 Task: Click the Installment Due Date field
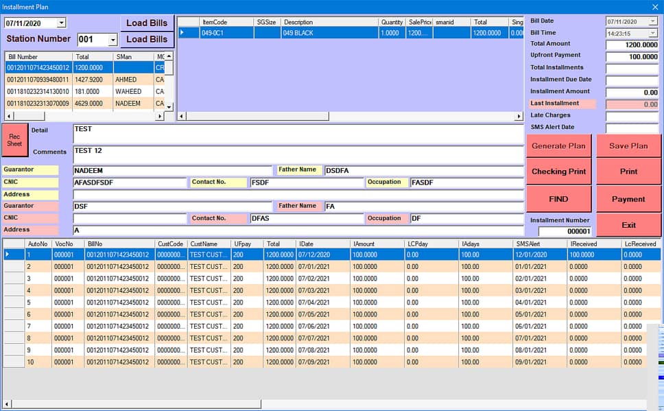tap(632, 80)
